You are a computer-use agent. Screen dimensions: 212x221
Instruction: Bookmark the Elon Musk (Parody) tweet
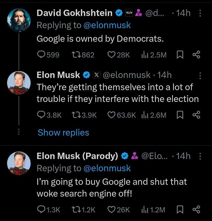point(180,209)
